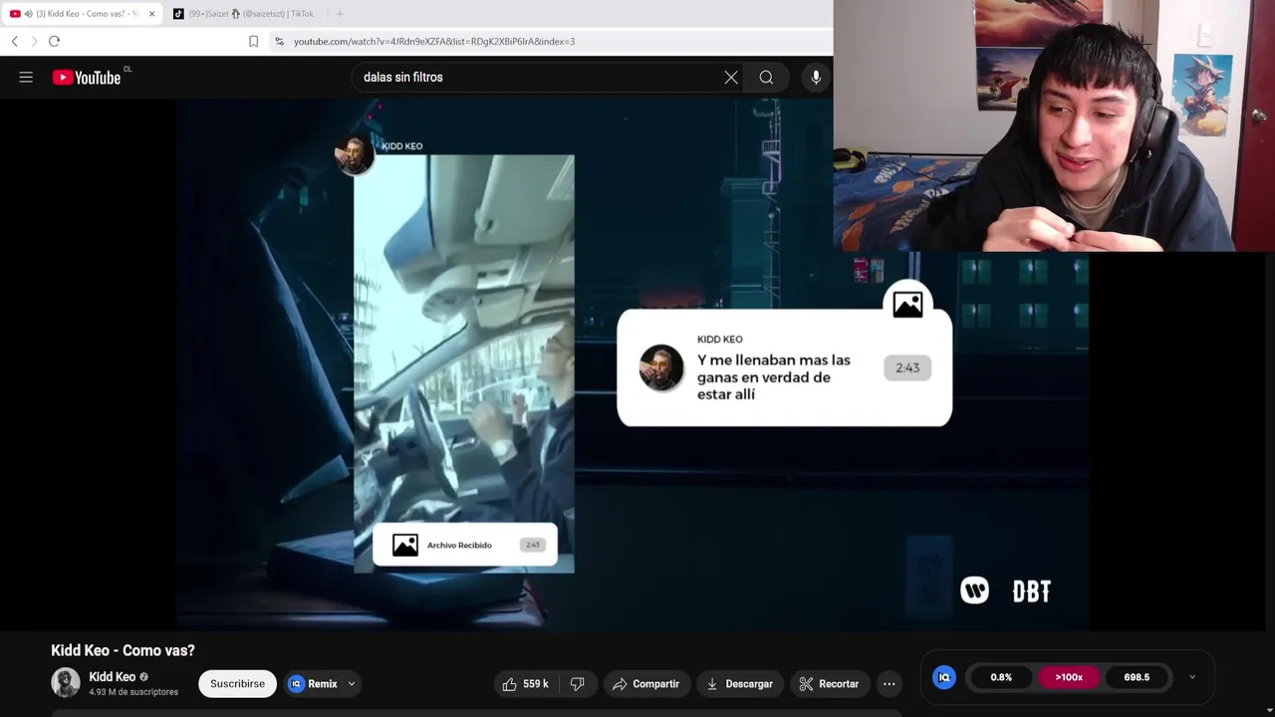
Task: Clear the search text with the X icon
Action: point(731,77)
